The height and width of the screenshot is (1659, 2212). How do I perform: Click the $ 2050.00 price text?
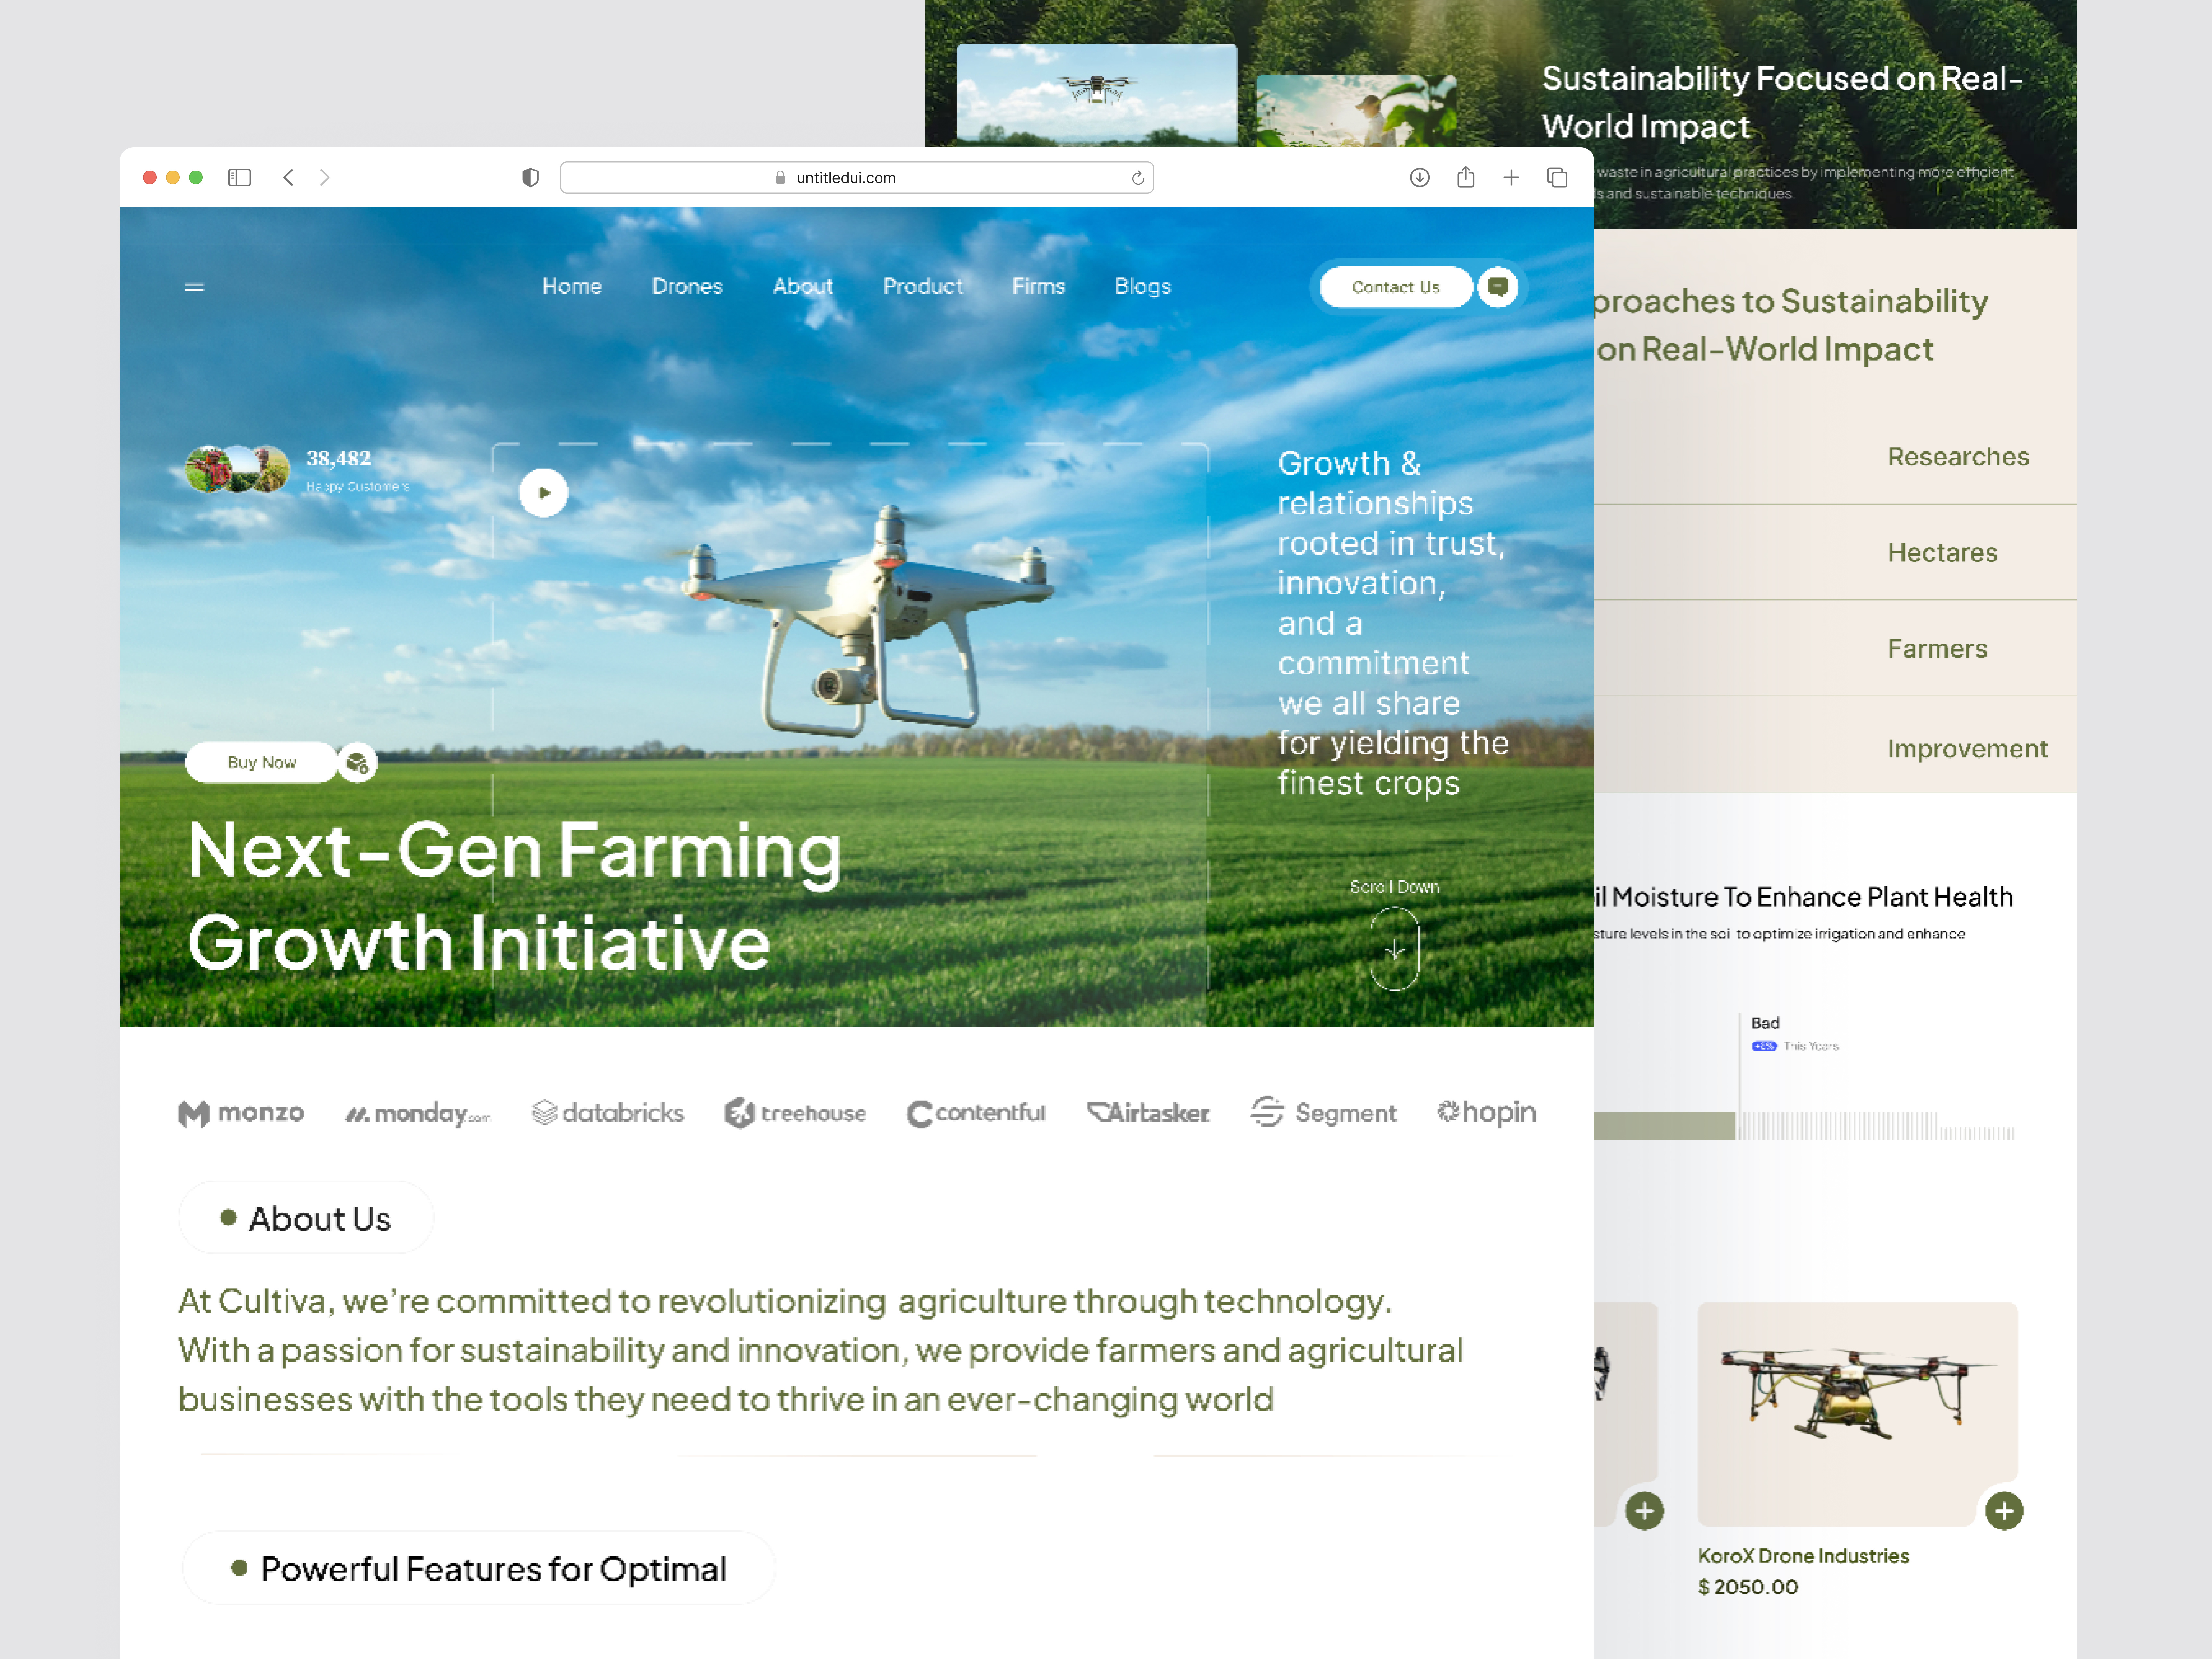pos(1748,1587)
